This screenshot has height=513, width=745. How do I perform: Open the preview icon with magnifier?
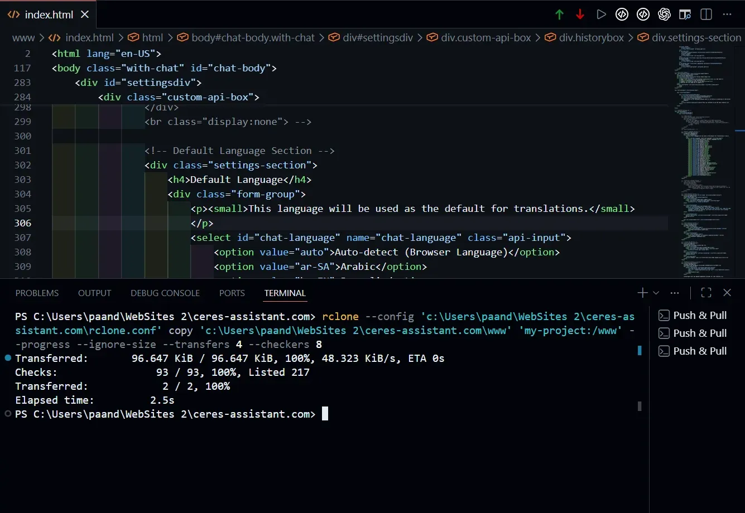point(685,14)
